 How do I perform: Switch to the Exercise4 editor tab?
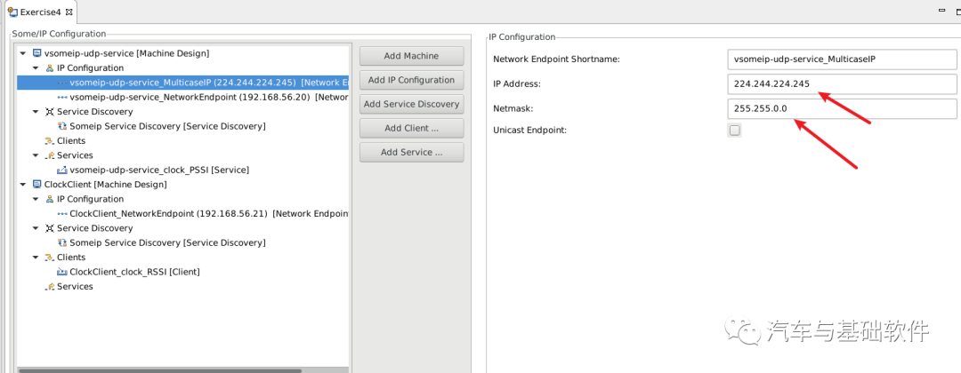pyautogui.click(x=40, y=12)
